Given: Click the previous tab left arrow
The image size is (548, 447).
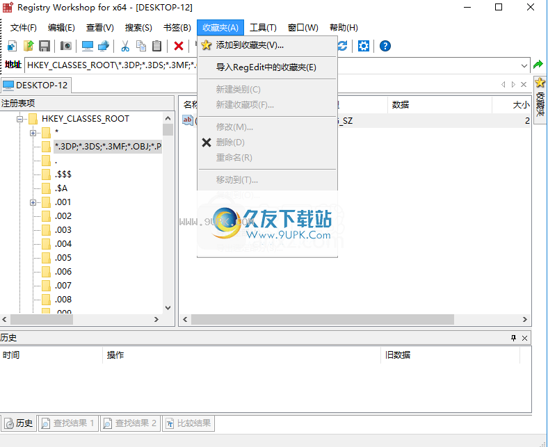Looking at the screenshot, I should tap(503, 85).
